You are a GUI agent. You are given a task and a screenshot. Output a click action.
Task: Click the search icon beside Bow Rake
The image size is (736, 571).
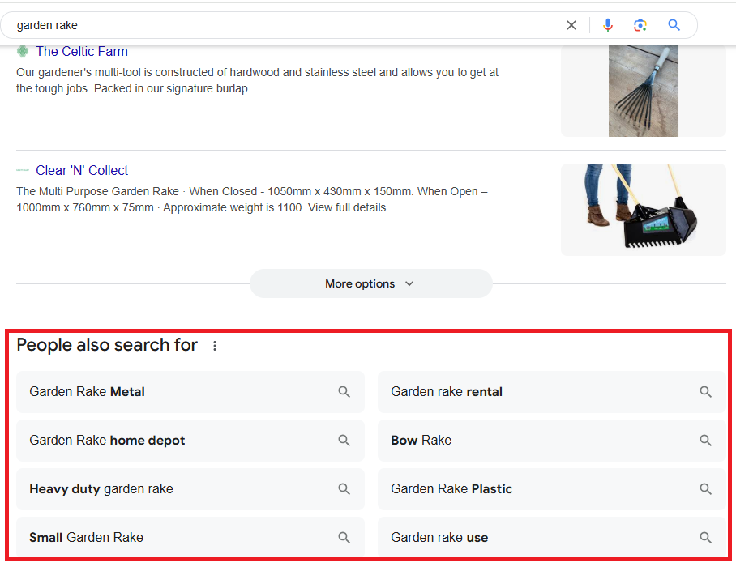(705, 440)
